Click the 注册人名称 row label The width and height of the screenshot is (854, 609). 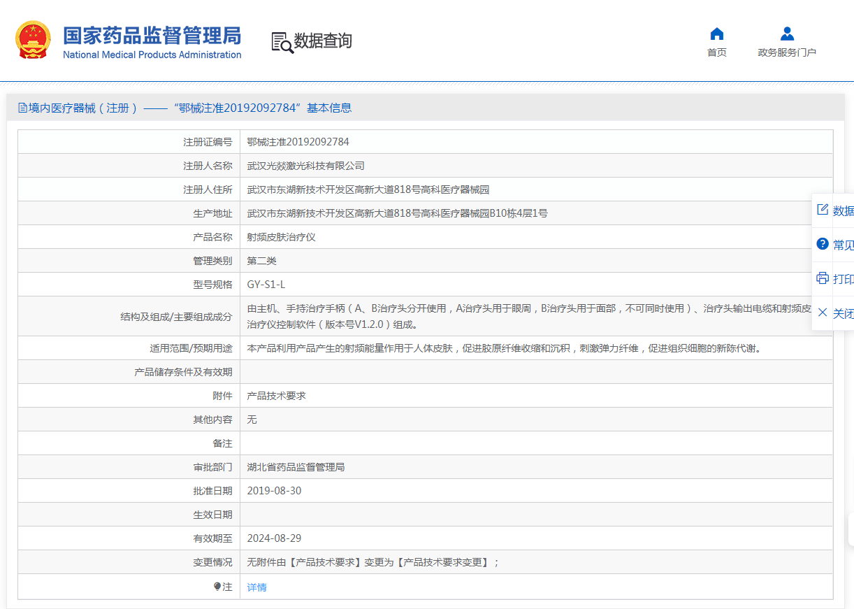tap(208, 166)
